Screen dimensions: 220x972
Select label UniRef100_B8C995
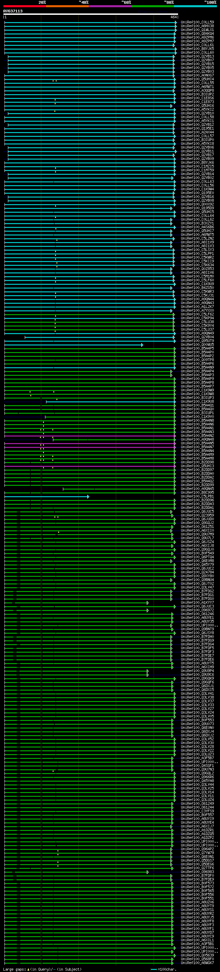(197, 493)
